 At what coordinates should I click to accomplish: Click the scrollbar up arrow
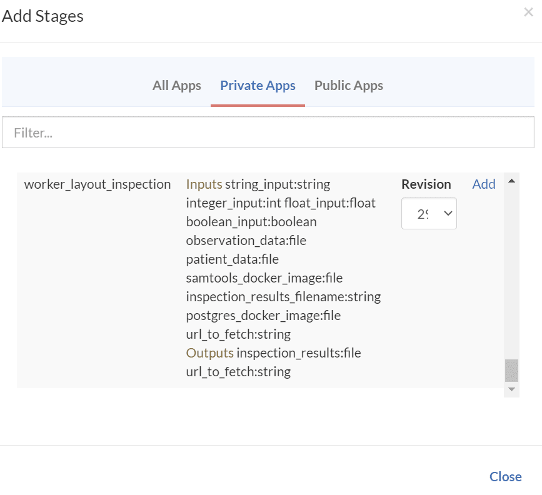[511, 181]
